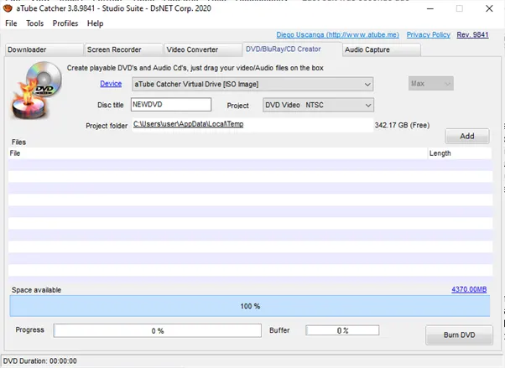The width and height of the screenshot is (505, 368).
Task: Click the File column header
Action: pyautogui.click(x=218, y=153)
